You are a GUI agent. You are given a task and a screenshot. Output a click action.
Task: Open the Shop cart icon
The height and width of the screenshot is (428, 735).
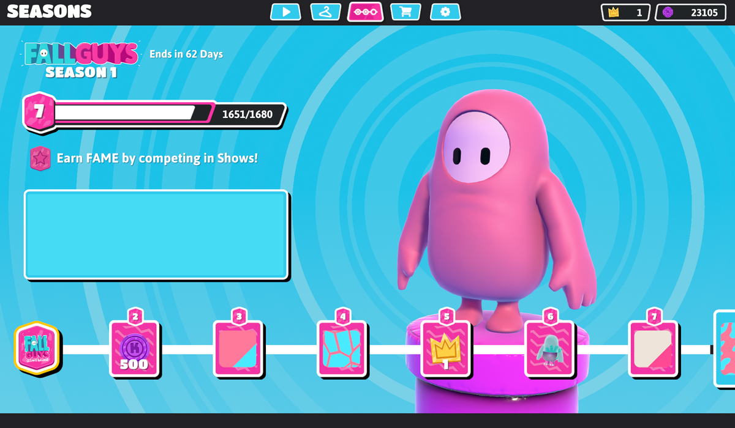point(405,12)
